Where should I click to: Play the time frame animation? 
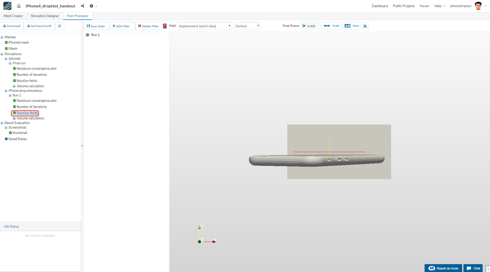coord(304,26)
